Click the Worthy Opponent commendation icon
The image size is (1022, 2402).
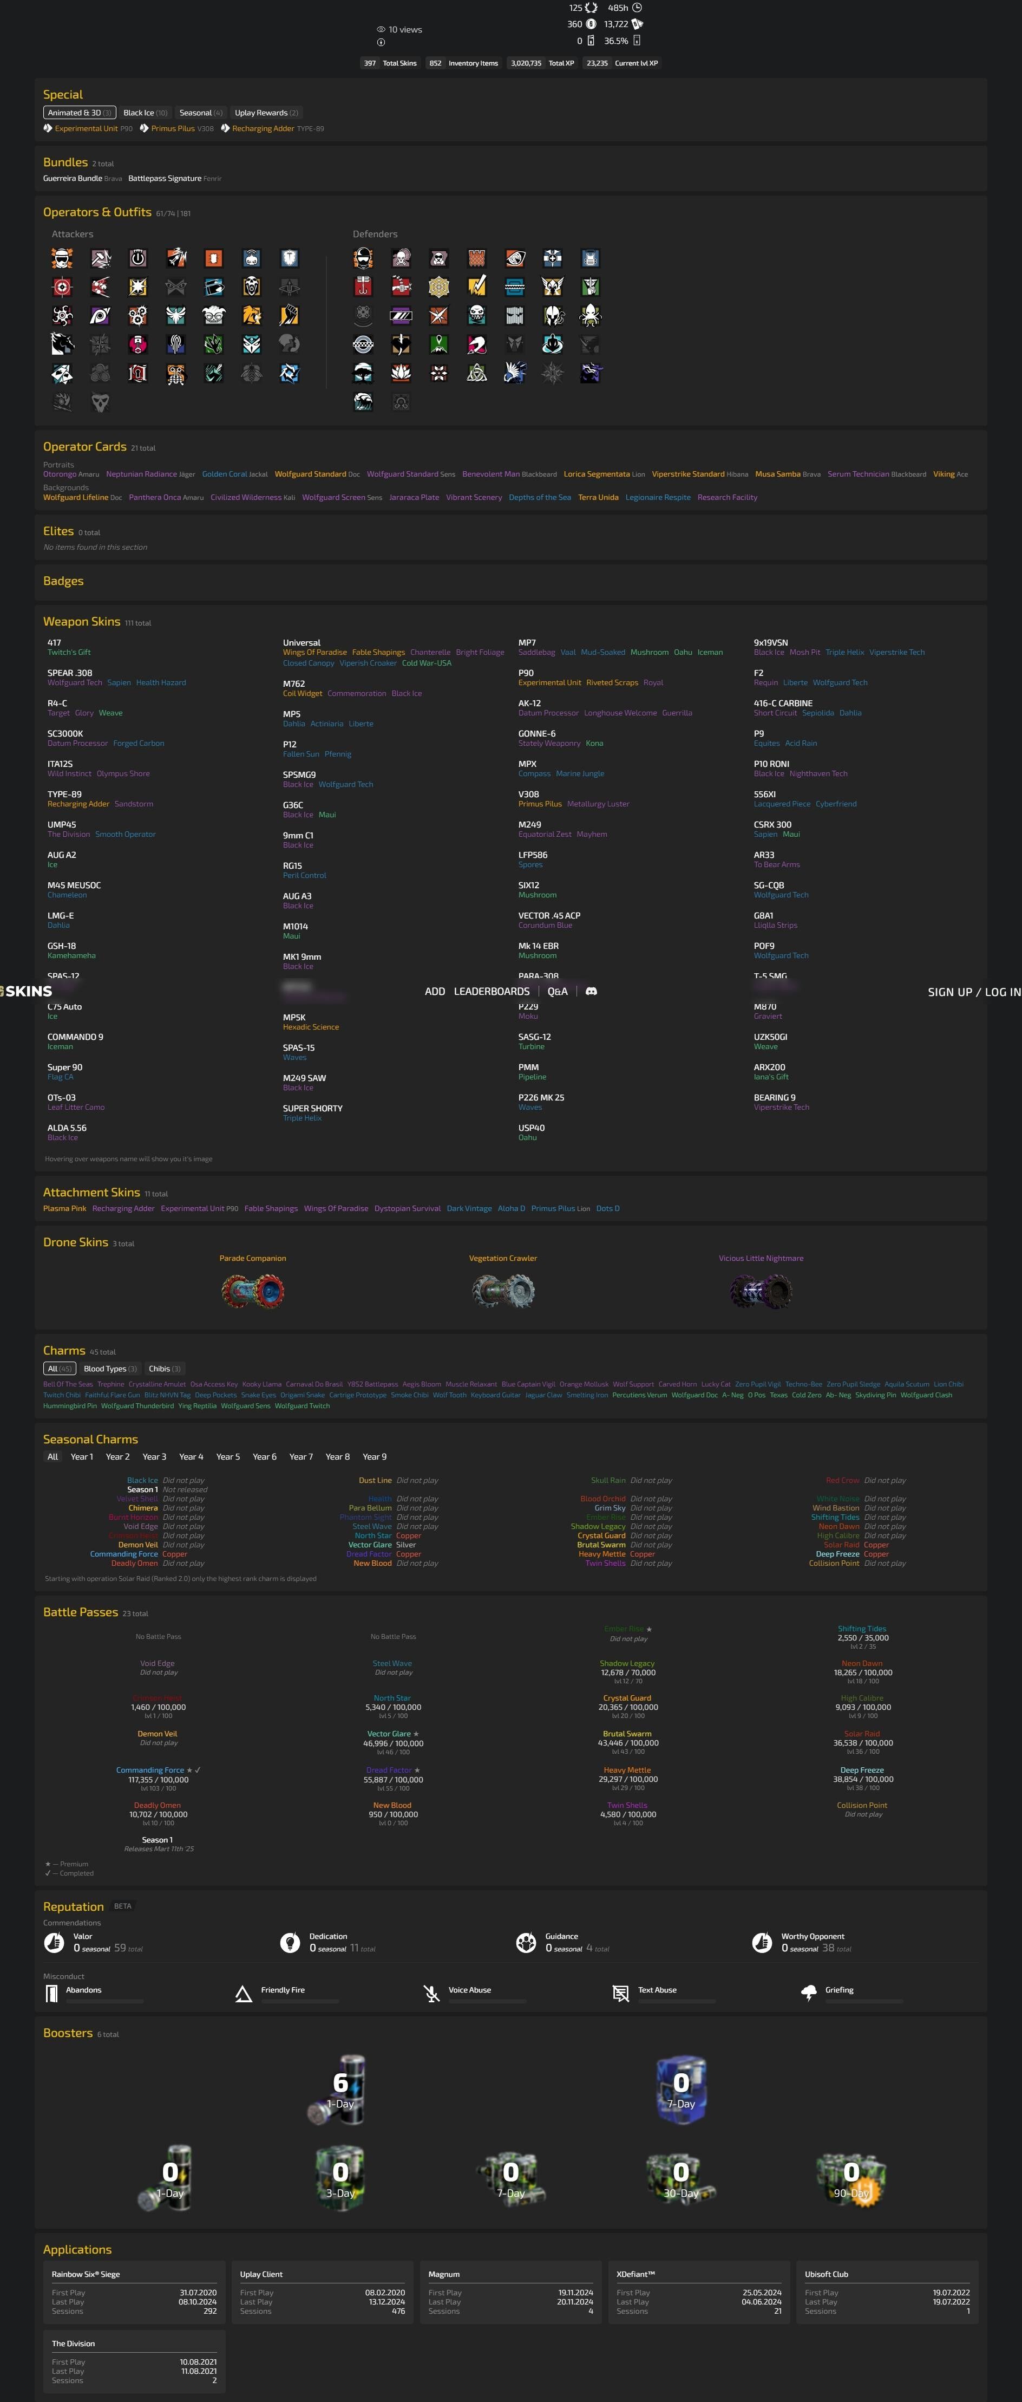click(762, 1942)
